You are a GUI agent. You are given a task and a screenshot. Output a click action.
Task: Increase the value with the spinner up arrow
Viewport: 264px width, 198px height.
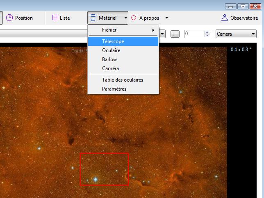click(x=207, y=32)
